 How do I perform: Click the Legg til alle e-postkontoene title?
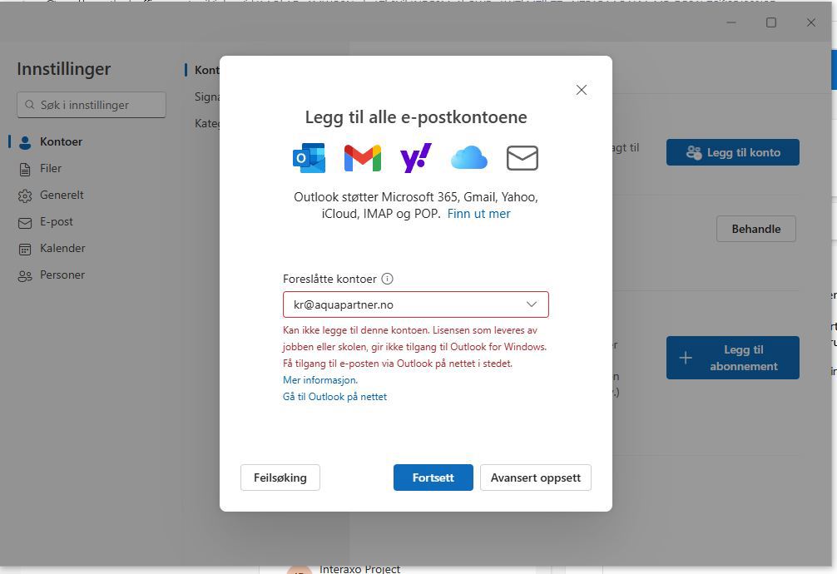click(x=416, y=117)
